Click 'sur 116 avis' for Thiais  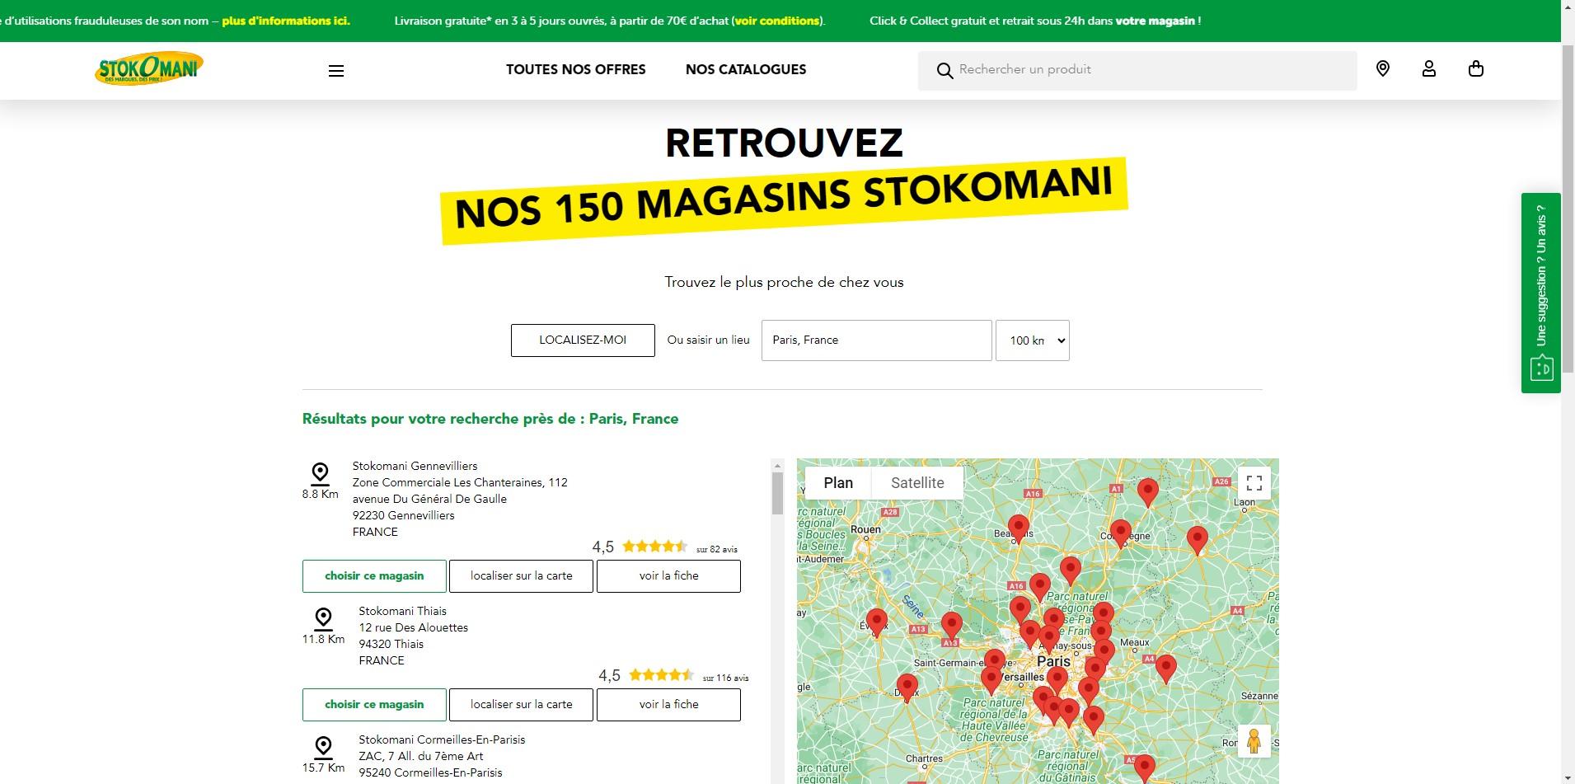point(725,678)
